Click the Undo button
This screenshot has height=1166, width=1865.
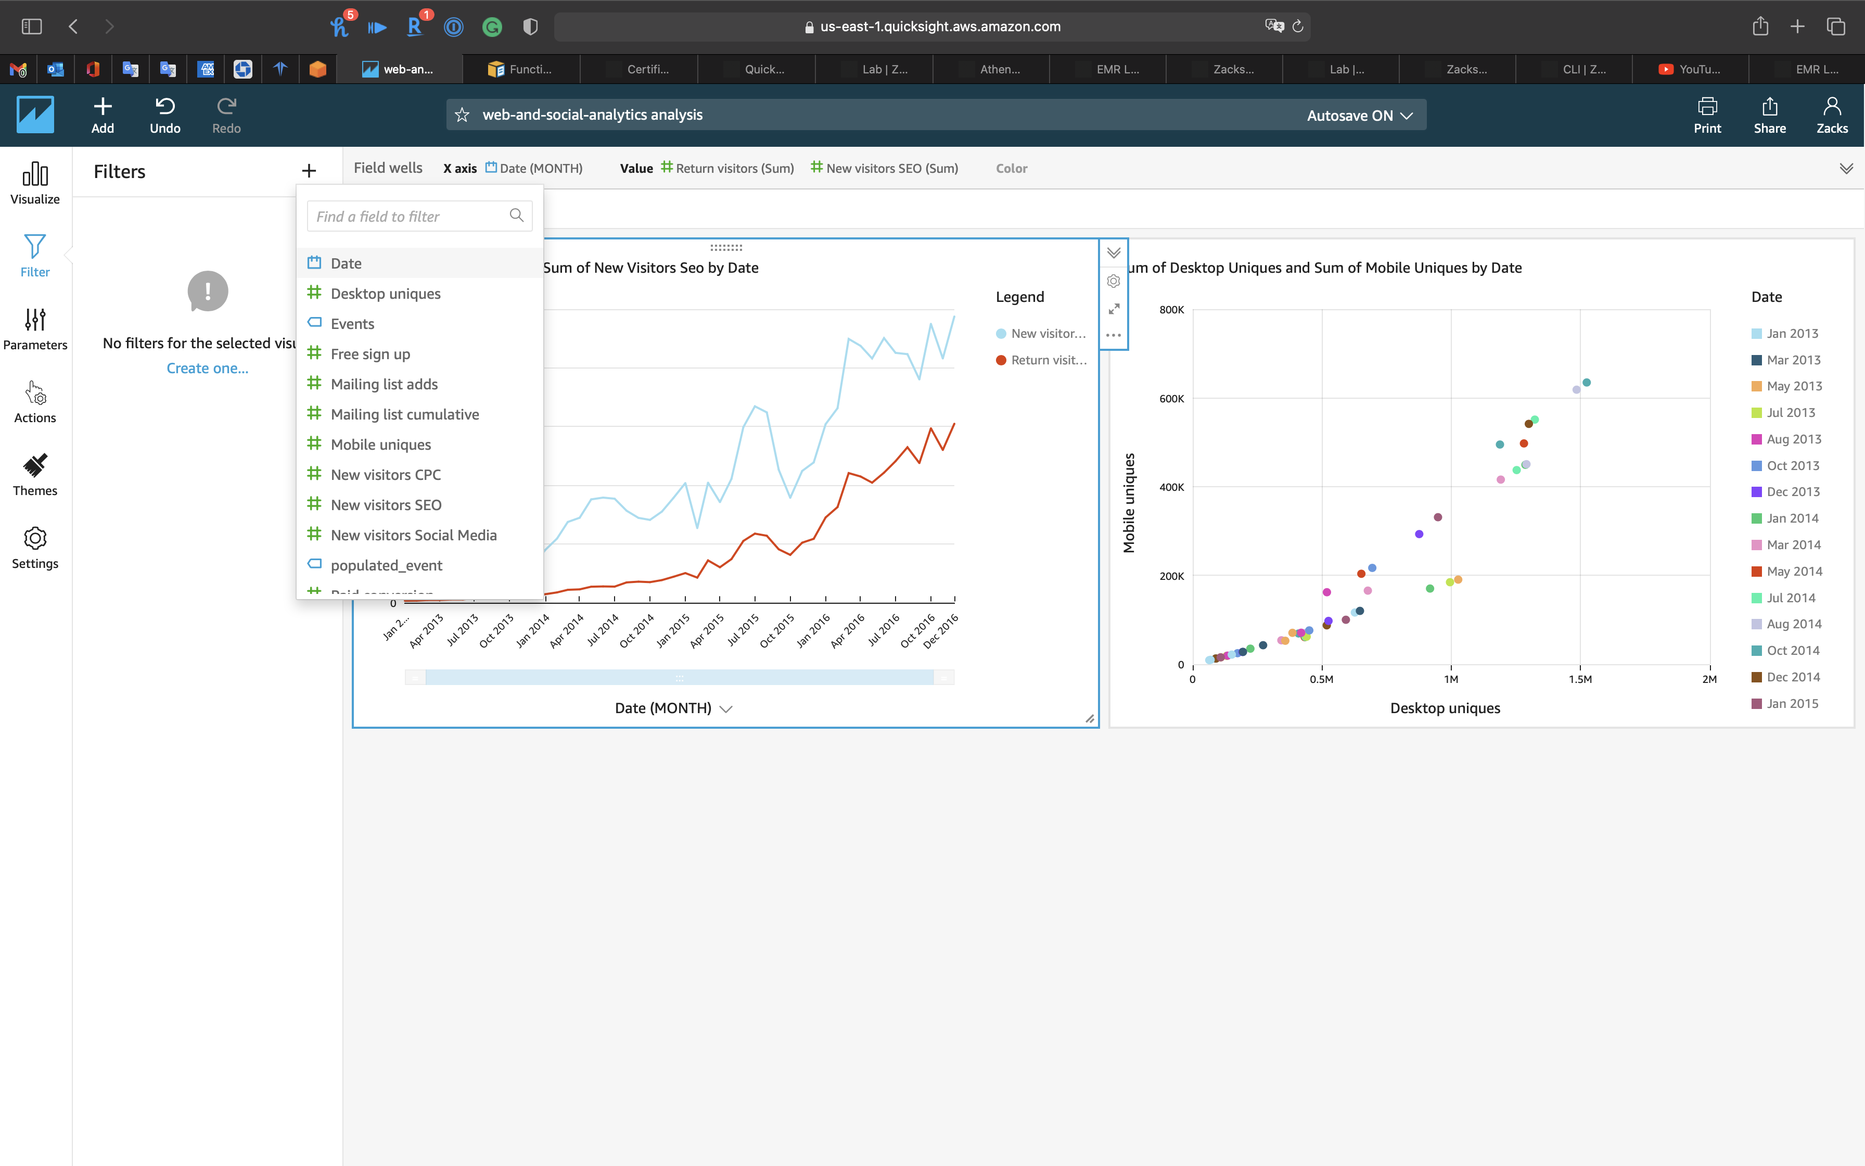(x=165, y=115)
